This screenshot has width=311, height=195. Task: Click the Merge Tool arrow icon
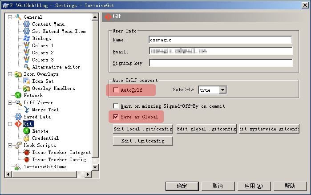tap(27, 110)
